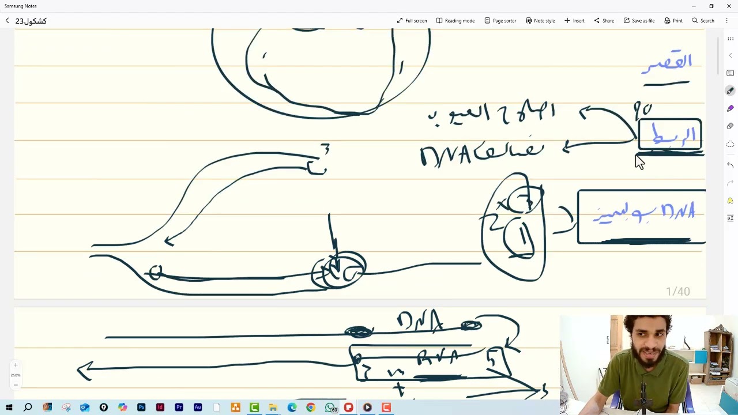
Task: Open the orange diagram app in the taskbar
Action: click(x=235, y=408)
